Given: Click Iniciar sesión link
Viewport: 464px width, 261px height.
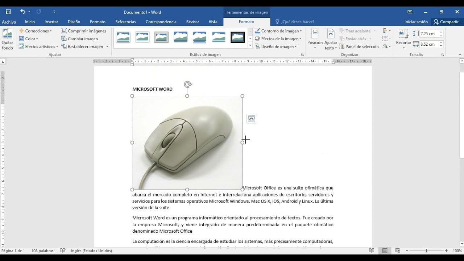Looking at the screenshot, I should pyautogui.click(x=416, y=22).
